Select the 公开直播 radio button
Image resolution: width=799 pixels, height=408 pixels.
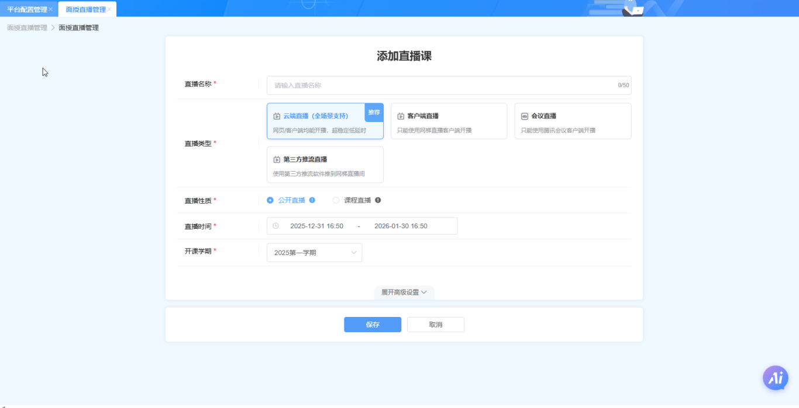270,200
